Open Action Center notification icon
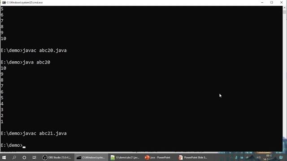Screen dimensions: 287x161 point(281,157)
